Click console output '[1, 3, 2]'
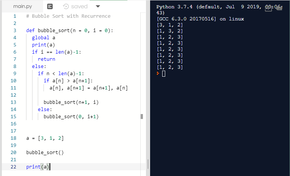290x176 pixels. click(170, 31)
